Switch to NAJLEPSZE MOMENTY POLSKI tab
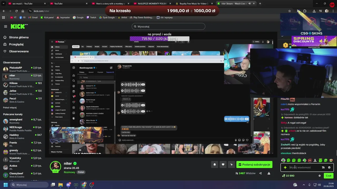This screenshot has height=189, width=337. tap(153, 4)
